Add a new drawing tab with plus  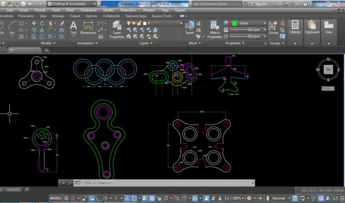(x=47, y=51)
